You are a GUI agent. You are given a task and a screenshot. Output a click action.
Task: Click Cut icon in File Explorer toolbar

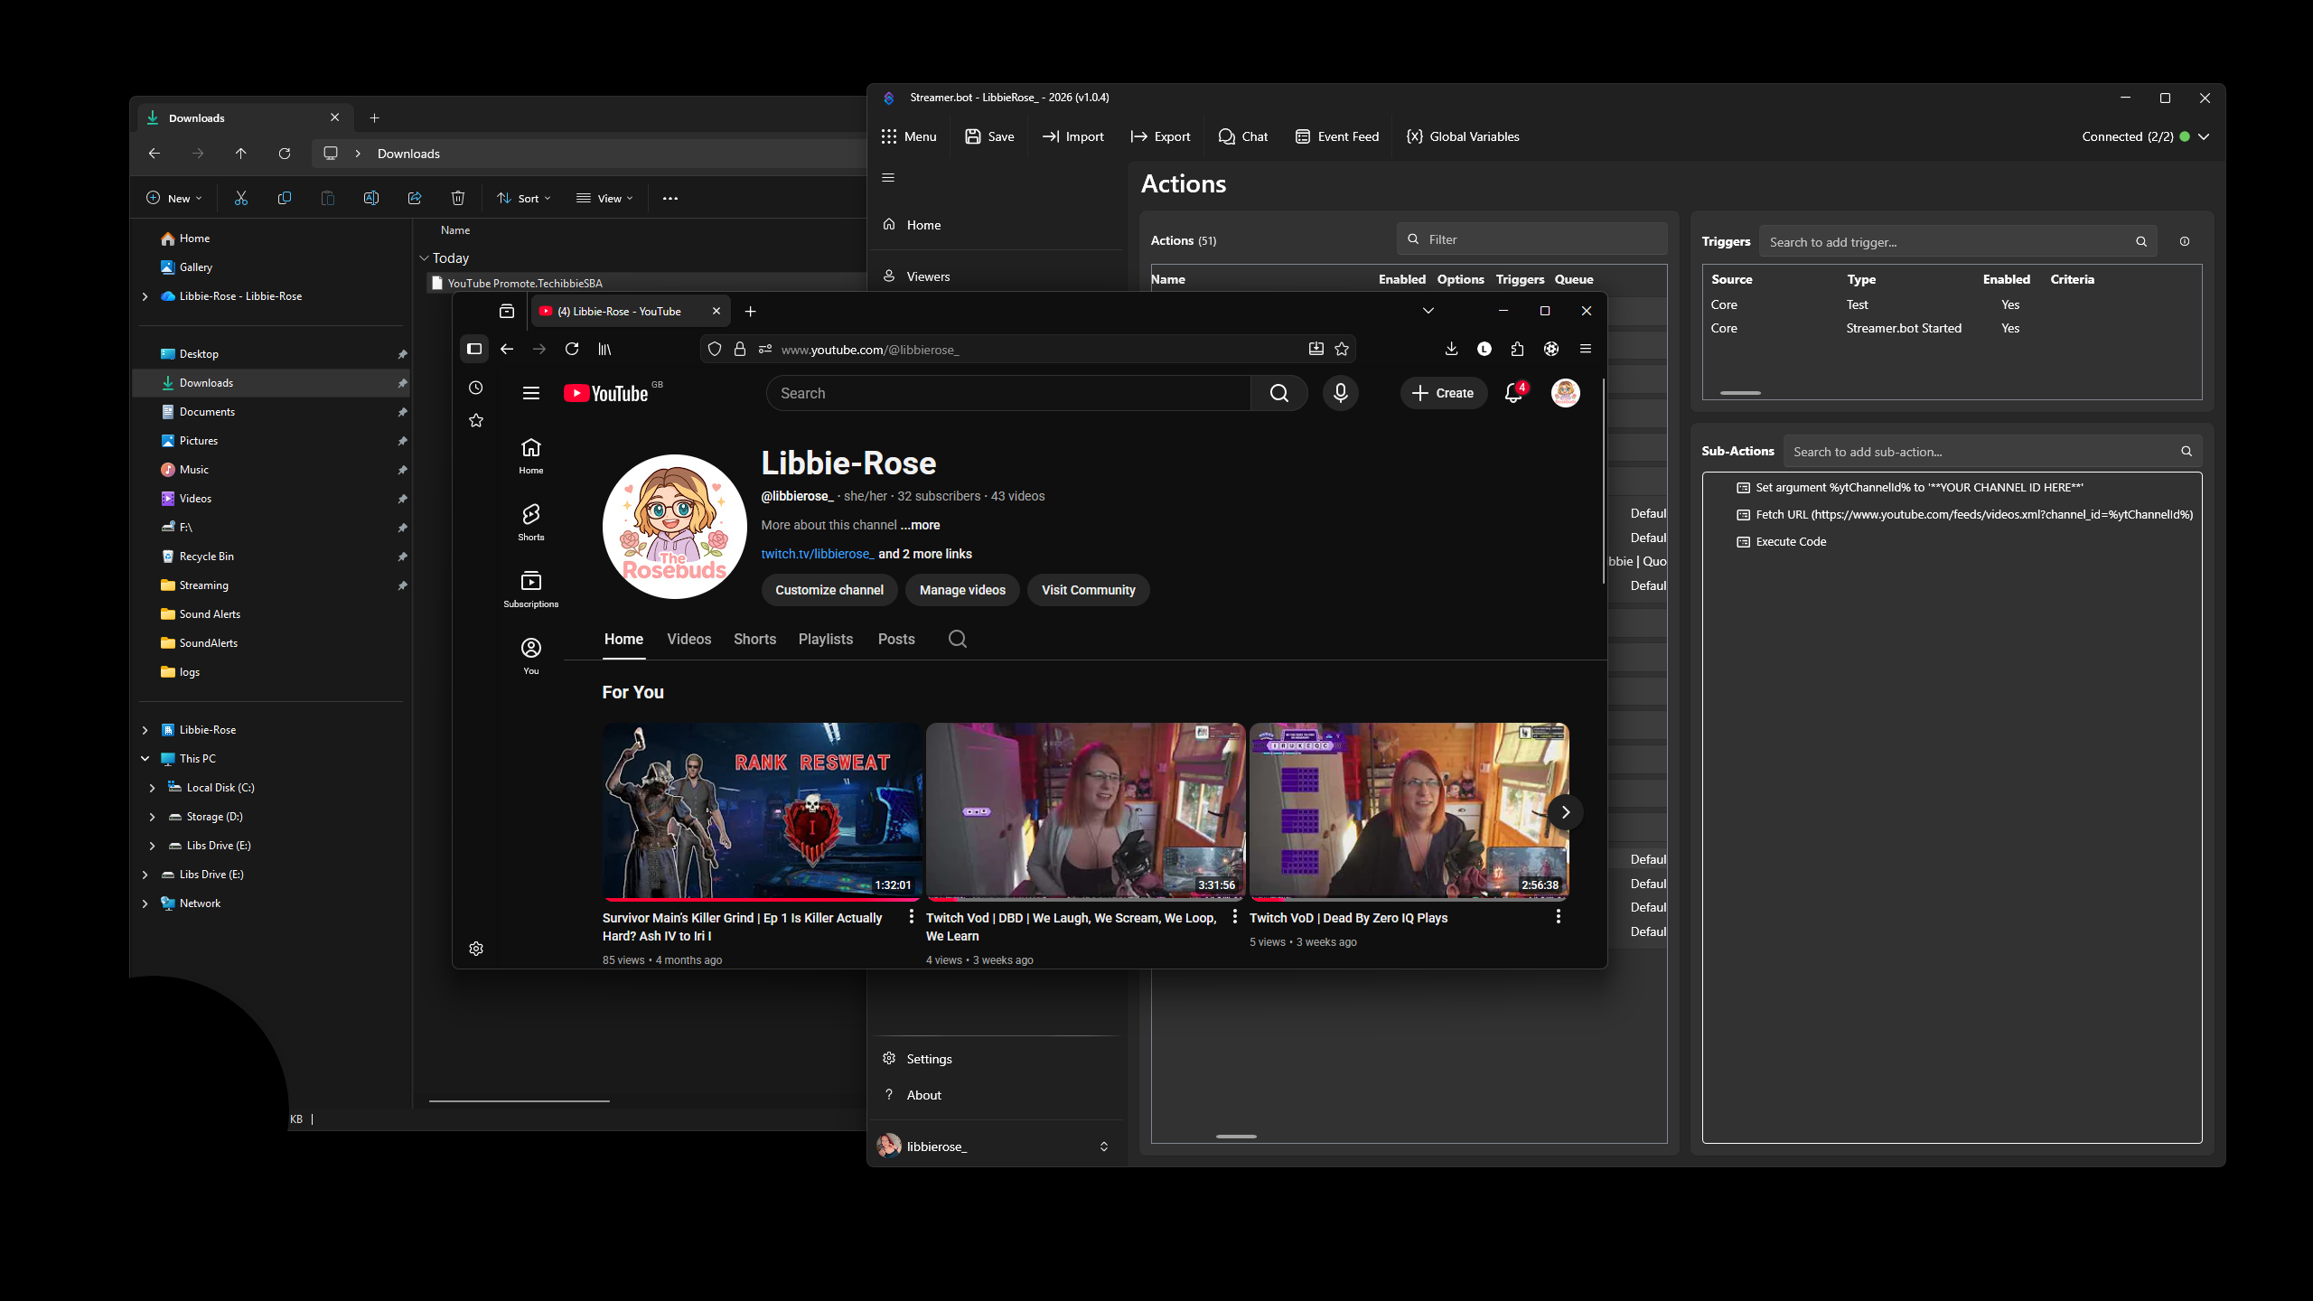pyautogui.click(x=241, y=198)
